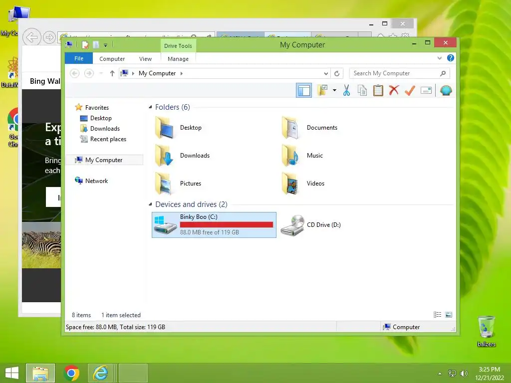Image resolution: width=511 pixels, height=383 pixels.
Task: Switch to Large icons view in status bar
Action: (449, 315)
